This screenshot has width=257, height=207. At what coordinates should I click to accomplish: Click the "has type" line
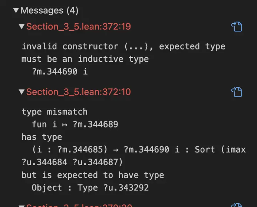click(42, 137)
